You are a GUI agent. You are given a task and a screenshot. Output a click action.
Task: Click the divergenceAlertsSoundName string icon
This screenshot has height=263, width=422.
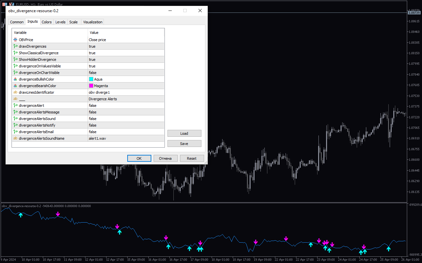pos(15,138)
